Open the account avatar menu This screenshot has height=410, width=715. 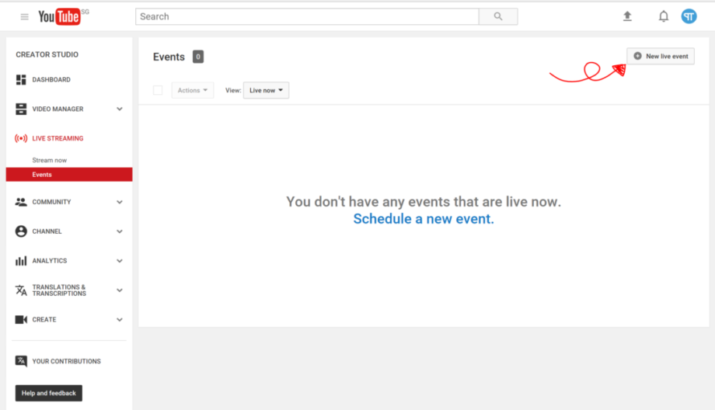point(689,16)
